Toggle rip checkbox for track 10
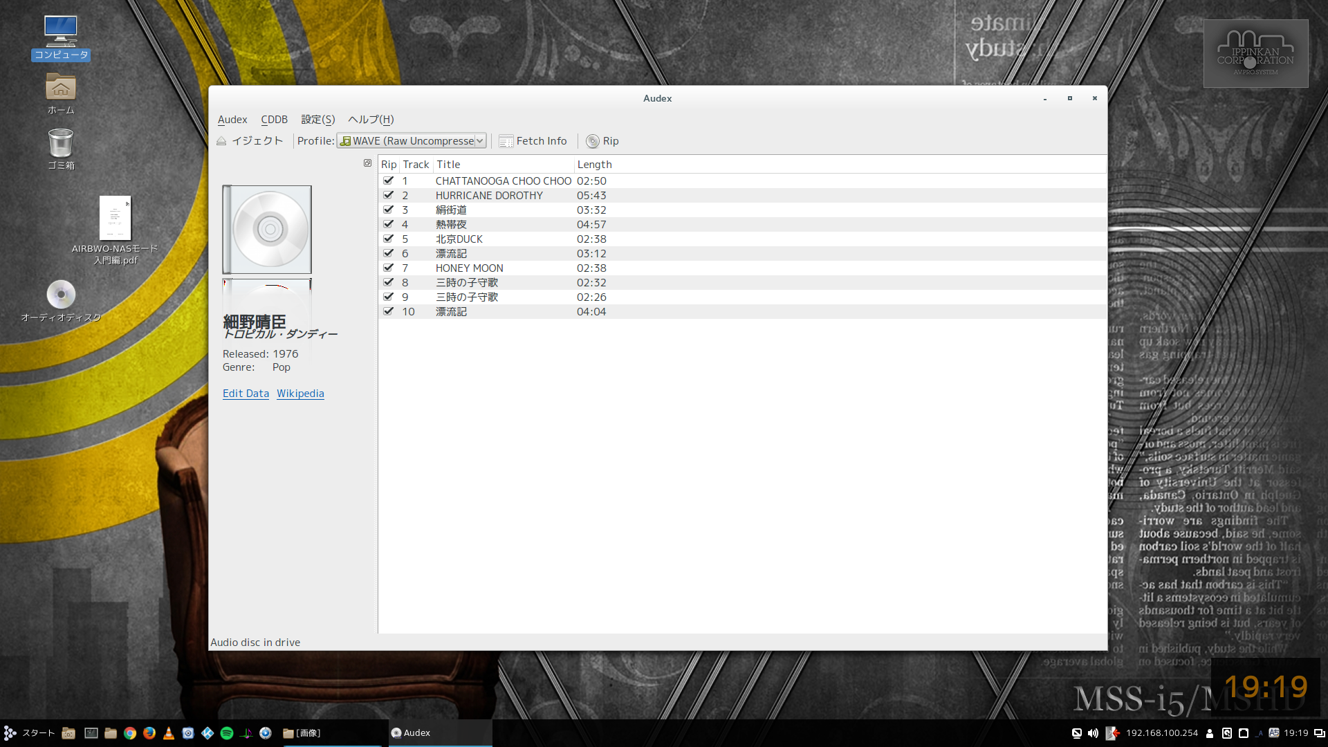 [x=389, y=311]
